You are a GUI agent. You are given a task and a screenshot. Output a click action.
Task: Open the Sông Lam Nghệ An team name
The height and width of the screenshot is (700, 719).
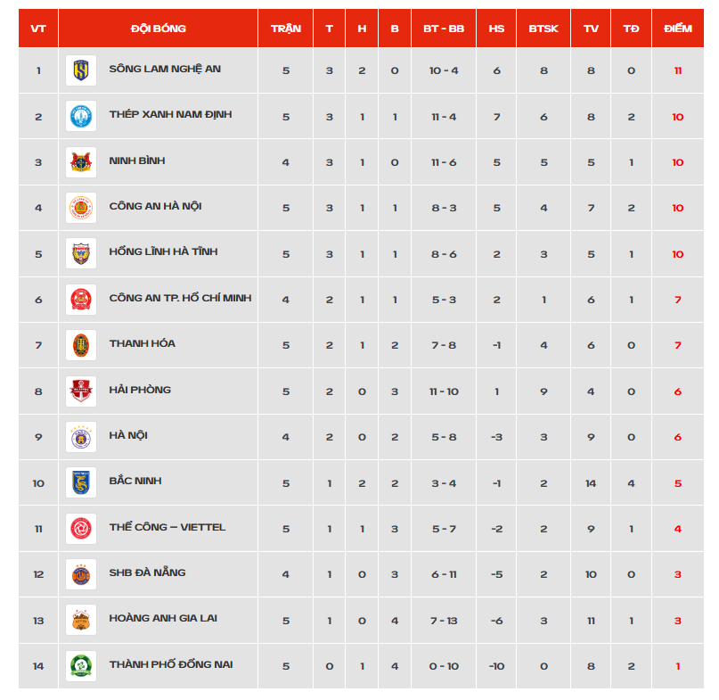point(165,69)
